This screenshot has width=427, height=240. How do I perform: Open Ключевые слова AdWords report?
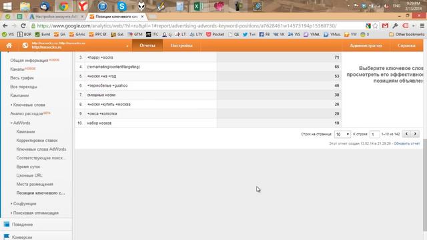41,149
